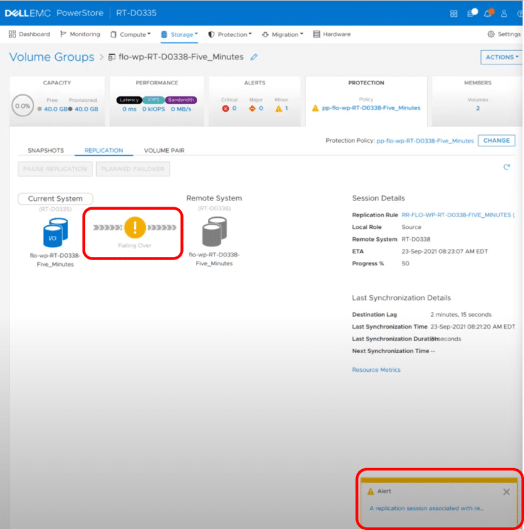Screen dimensions: 524x530
Task: Open the PROTECTION summary card
Action: click(366, 101)
